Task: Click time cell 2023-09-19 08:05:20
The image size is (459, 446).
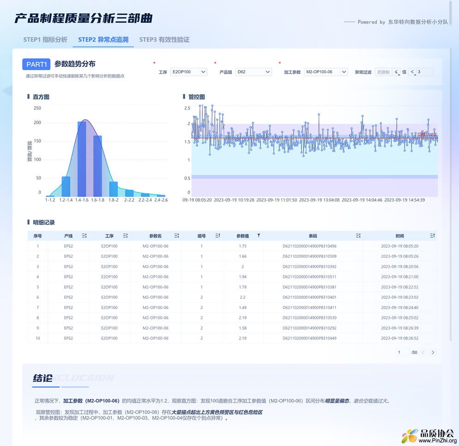Action: tap(399, 246)
